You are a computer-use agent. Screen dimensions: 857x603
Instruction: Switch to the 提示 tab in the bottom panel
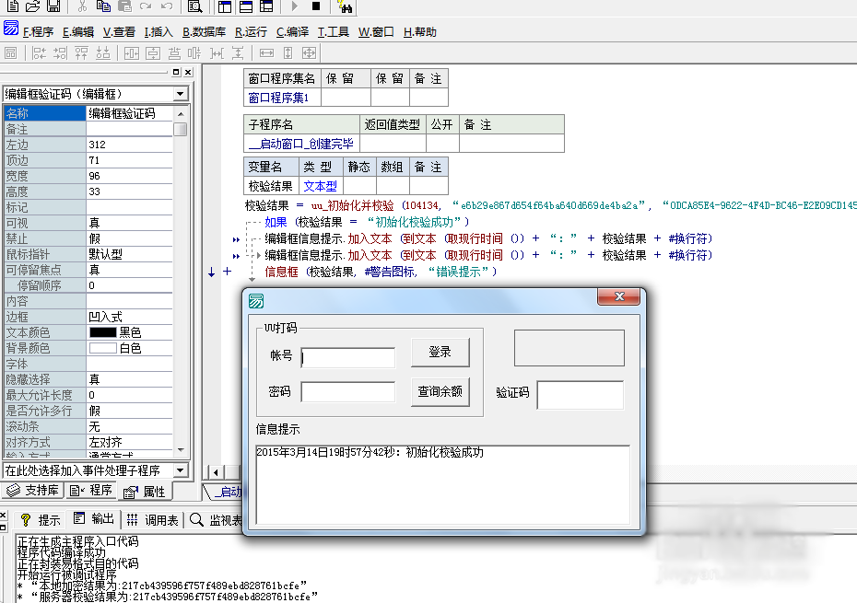[41, 520]
